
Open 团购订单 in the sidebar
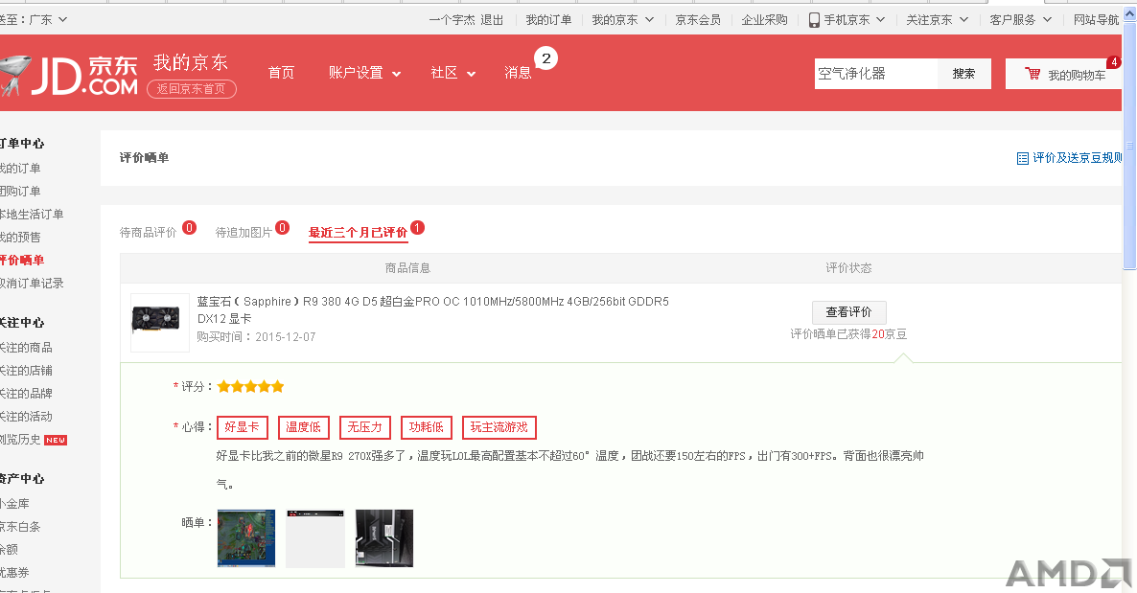pos(20,191)
